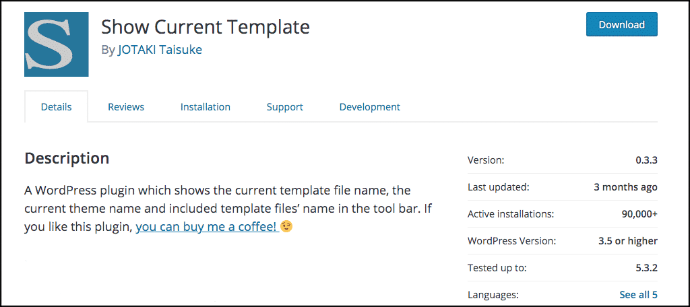690x307 pixels.
Task: Click the '90,000+' active installations value
Action: coord(639,214)
